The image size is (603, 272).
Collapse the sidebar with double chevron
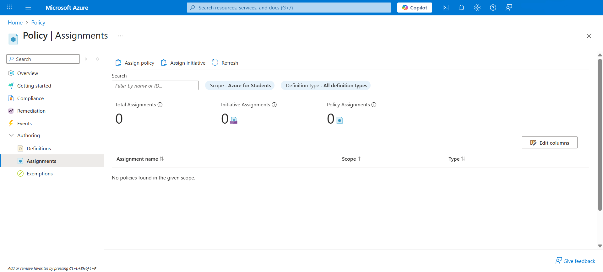click(98, 59)
